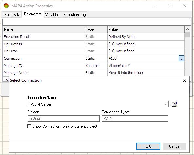The height and width of the screenshot is (155, 194).
Task: Click the Static type cell for Connection
Action: 96,58
